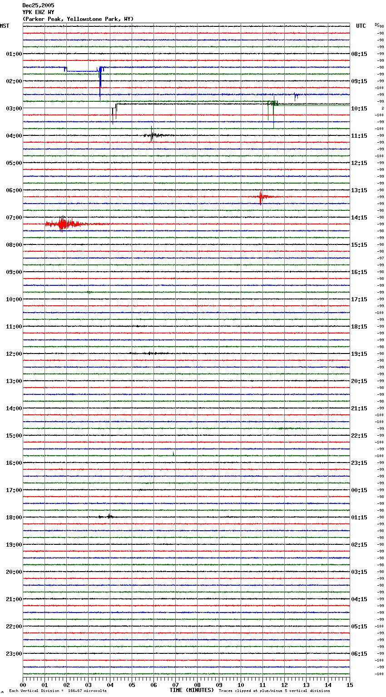The height and width of the screenshot is (697, 386).
Task: Select the 09:00 MST time label
Action: (x=14, y=272)
